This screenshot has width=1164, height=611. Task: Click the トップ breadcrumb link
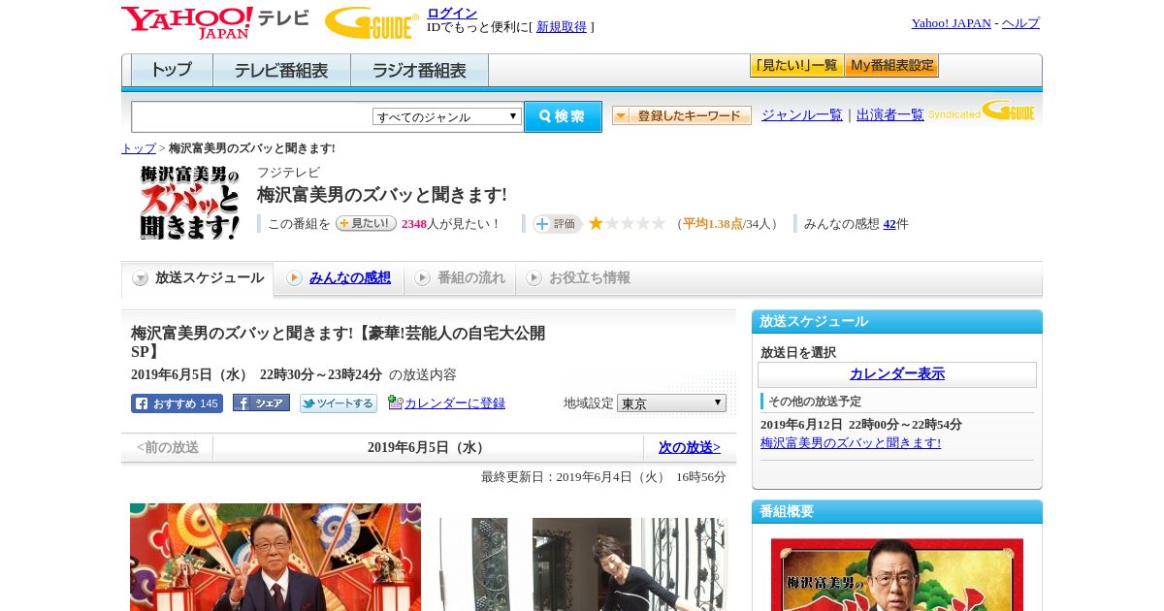tap(139, 148)
